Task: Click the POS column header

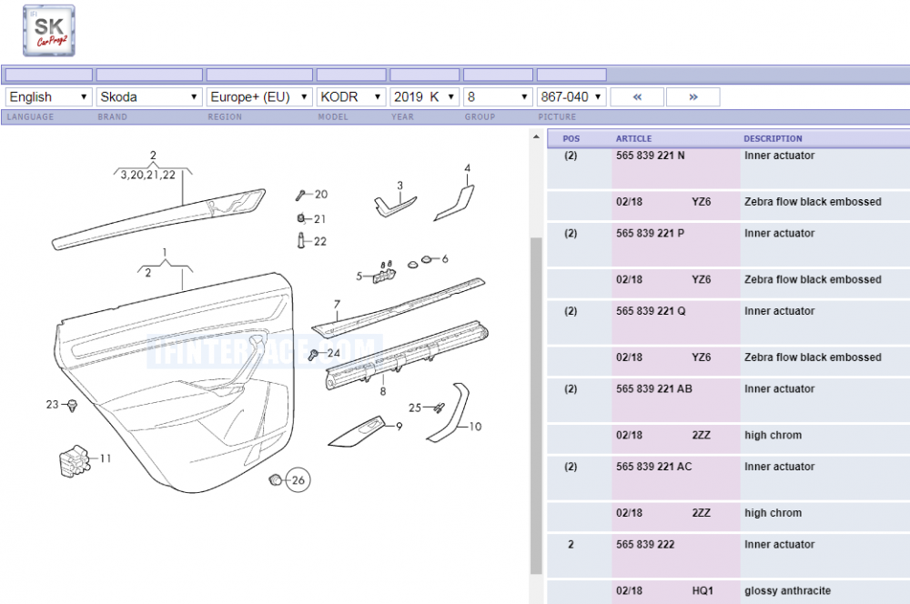Action: (571, 138)
